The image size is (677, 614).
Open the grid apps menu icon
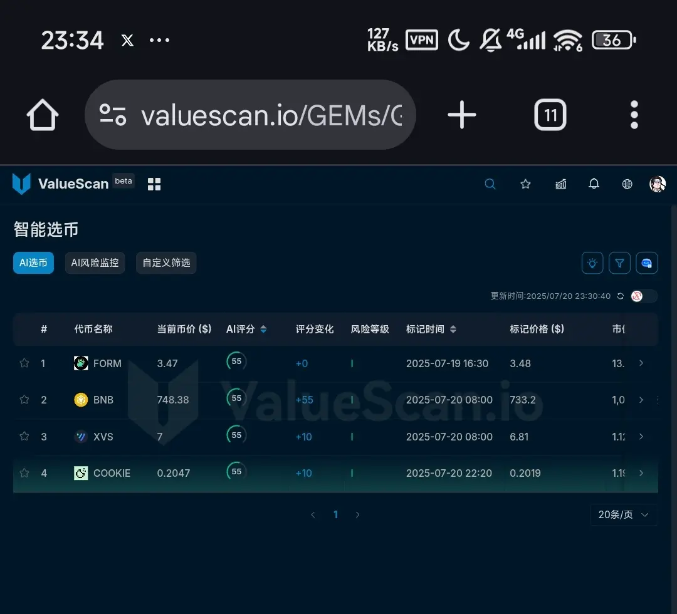tap(154, 184)
